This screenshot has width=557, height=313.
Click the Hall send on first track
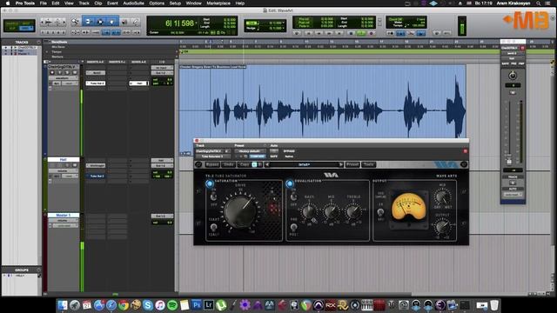139,83
